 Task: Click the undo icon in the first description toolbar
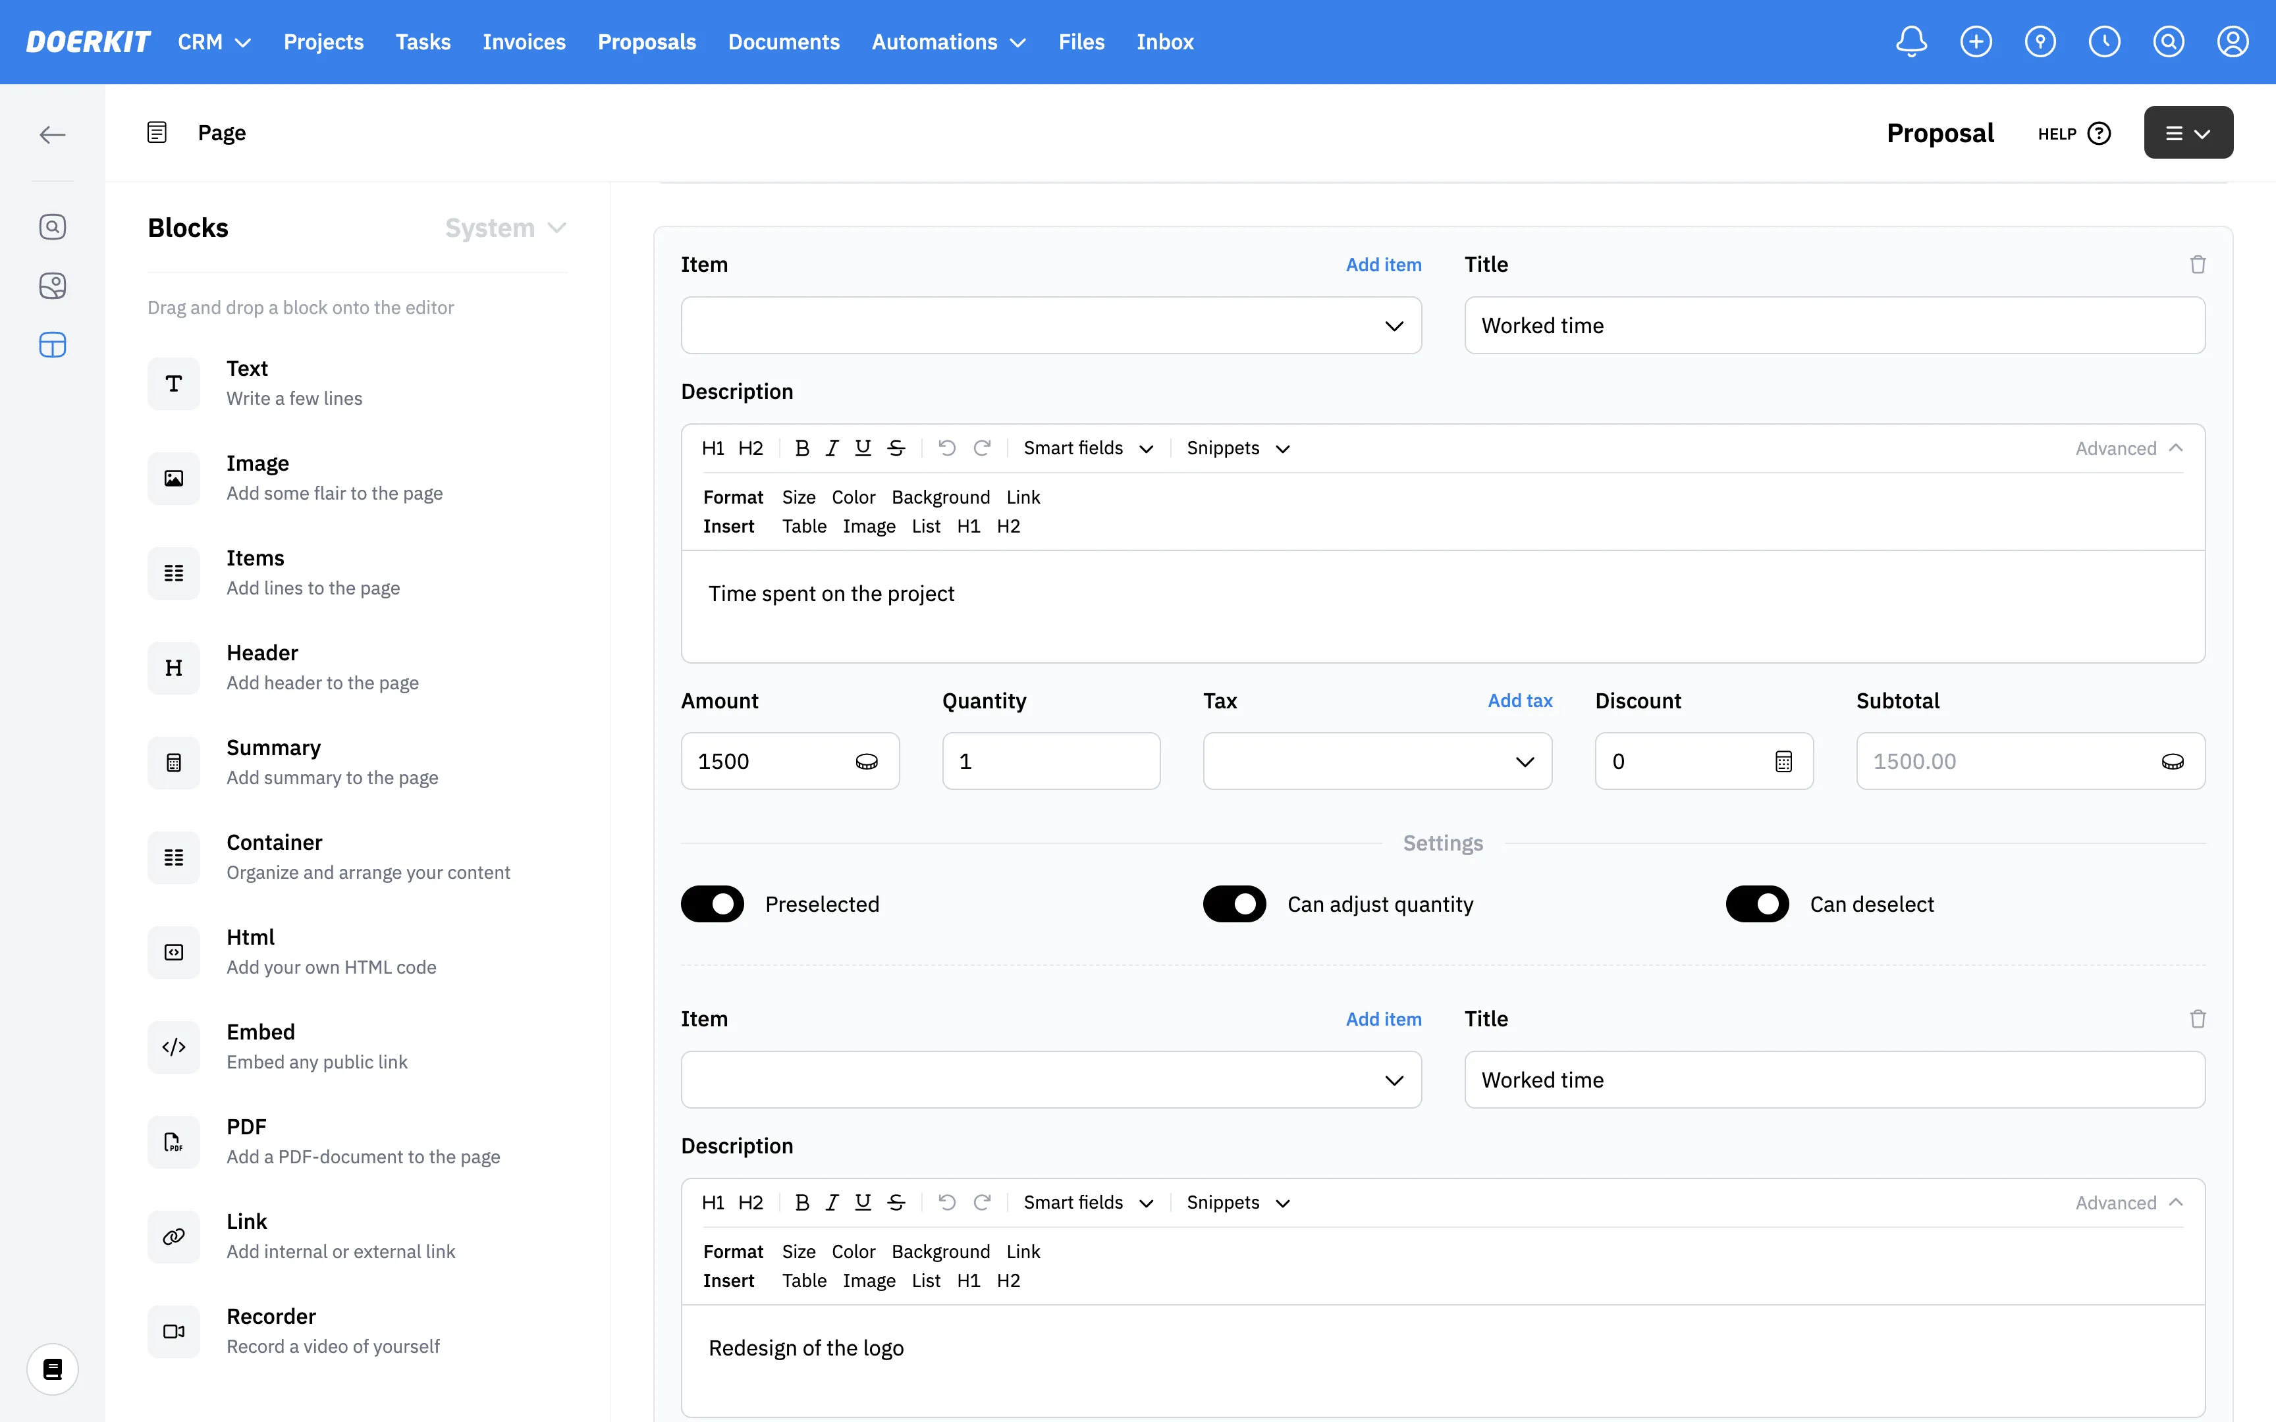pyautogui.click(x=947, y=448)
